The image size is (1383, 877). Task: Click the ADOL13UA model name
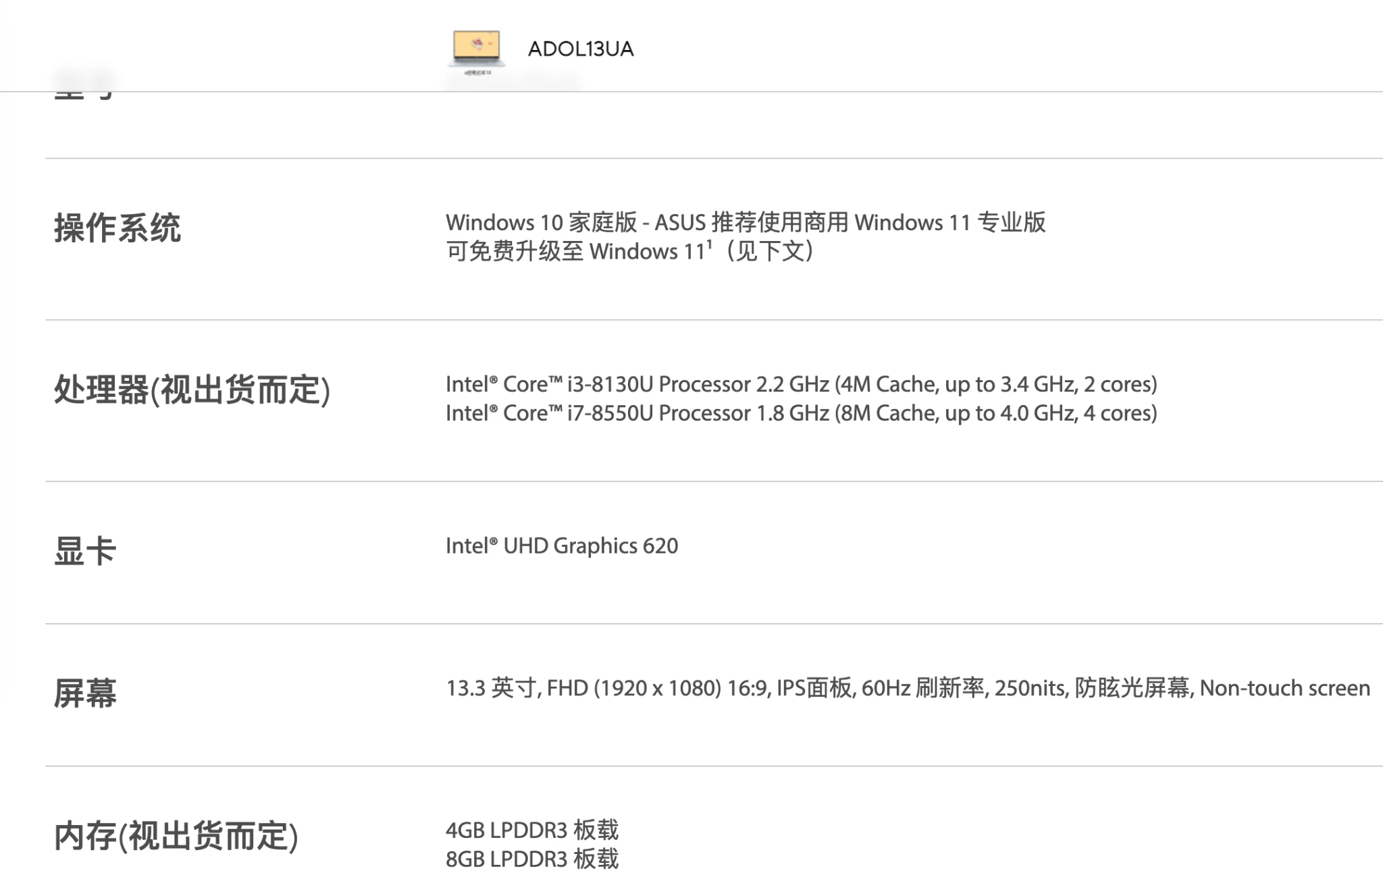(580, 49)
